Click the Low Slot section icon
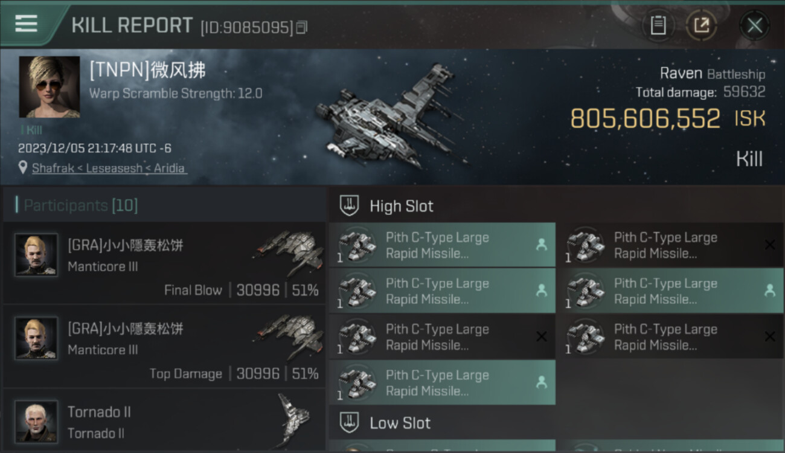The width and height of the screenshot is (785, 453). click(349, 423)
